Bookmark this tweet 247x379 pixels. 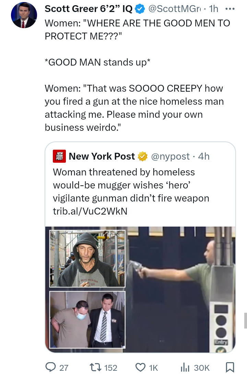click(x=230, y=368)
